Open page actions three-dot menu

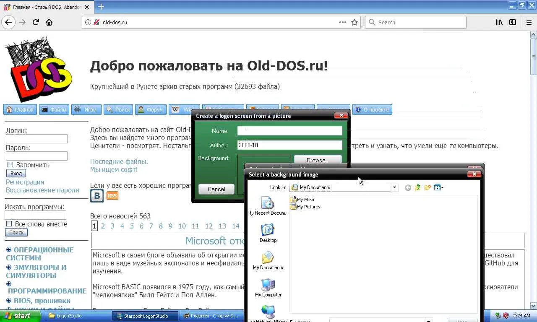pyautogui.click(x=343, y=22)
